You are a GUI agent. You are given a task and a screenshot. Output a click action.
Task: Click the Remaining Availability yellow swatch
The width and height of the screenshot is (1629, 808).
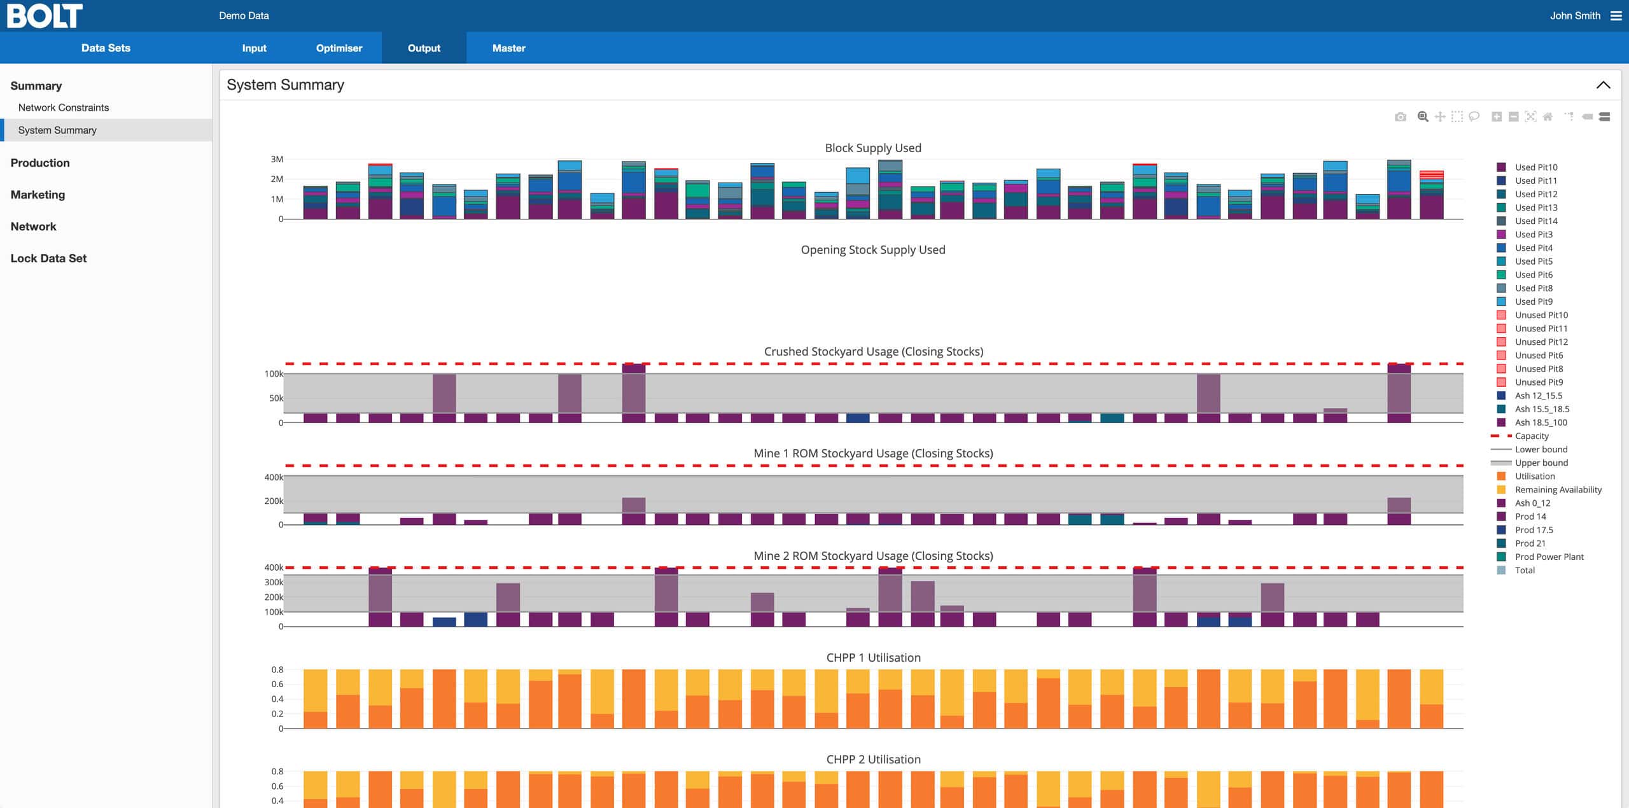1501,490
